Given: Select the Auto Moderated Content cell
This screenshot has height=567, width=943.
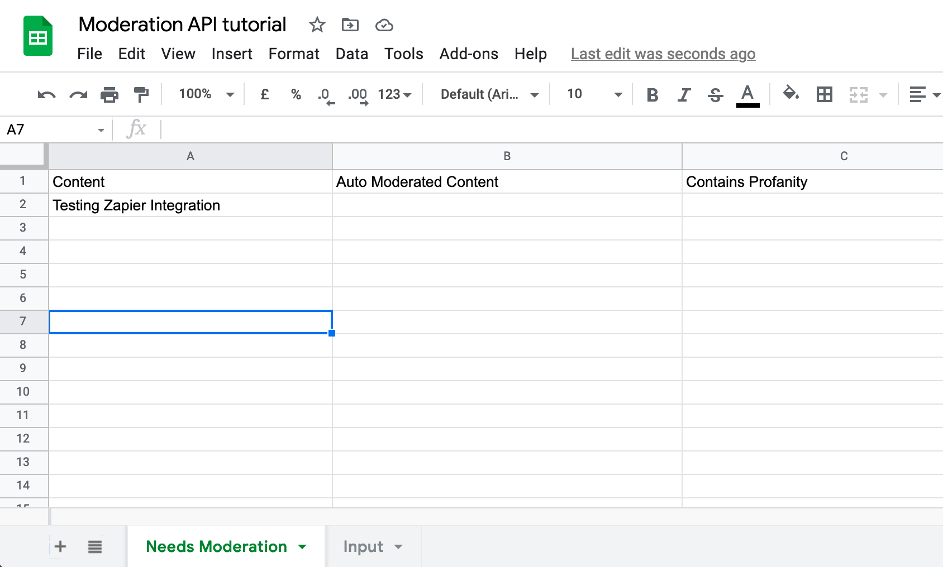Looking at the screenshot, I should (x=507, y=182).
